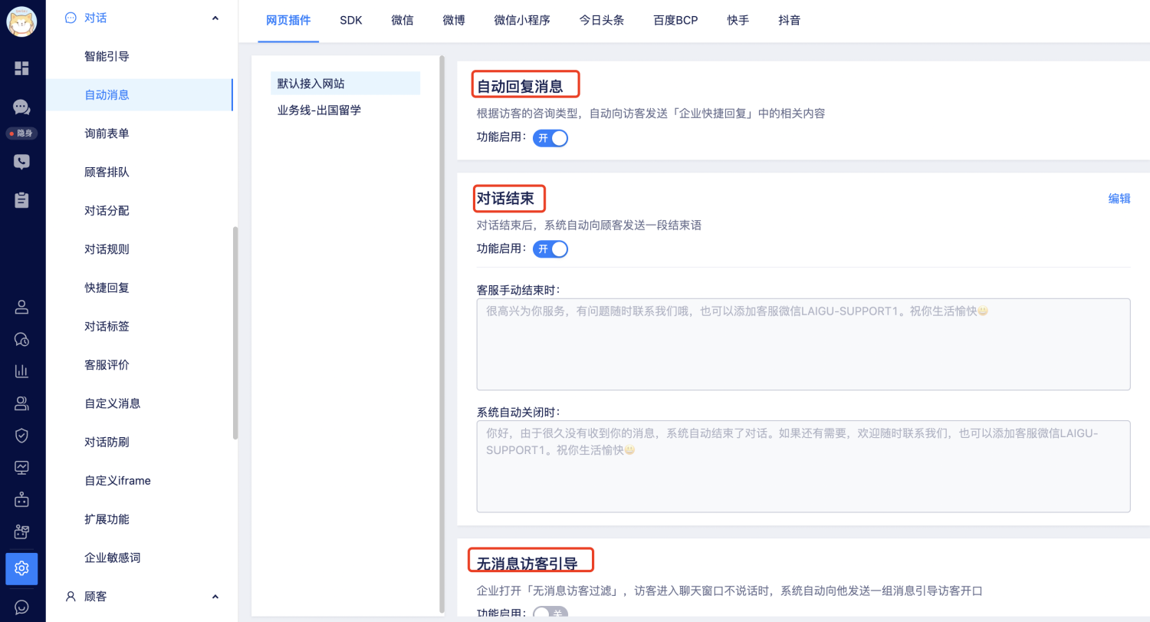This screenshot has width=1150, height=622.
Task: Switch to the 快手 tab
Action: click(x=738, y=21)
